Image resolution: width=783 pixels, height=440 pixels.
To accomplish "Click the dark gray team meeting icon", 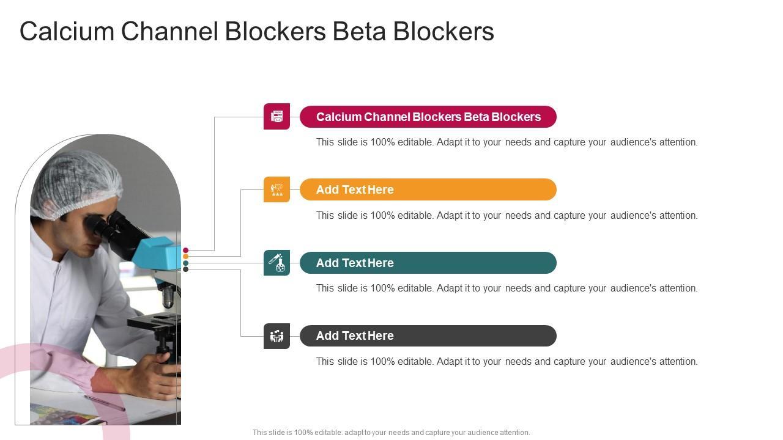I will (276, 336).
